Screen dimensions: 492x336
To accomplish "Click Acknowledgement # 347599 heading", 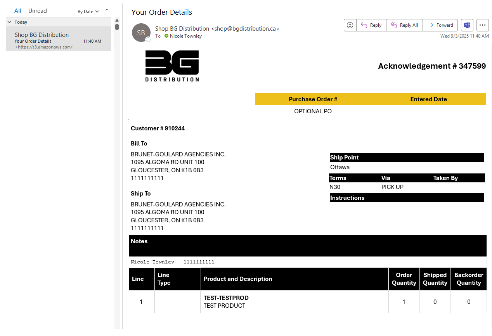I will point(432,66).
